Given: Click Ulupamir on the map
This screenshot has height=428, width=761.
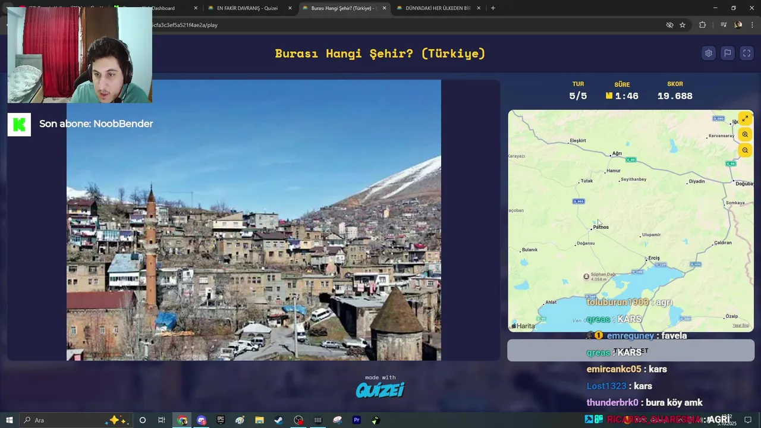Looking at the screenshot, I should point(651,235).
